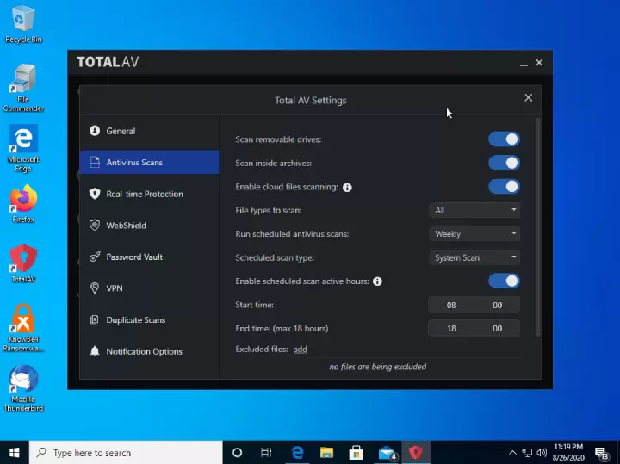This screenshot has width=620, height=464.
Task: Go to WebShield settings
Action: coord(149,226)
